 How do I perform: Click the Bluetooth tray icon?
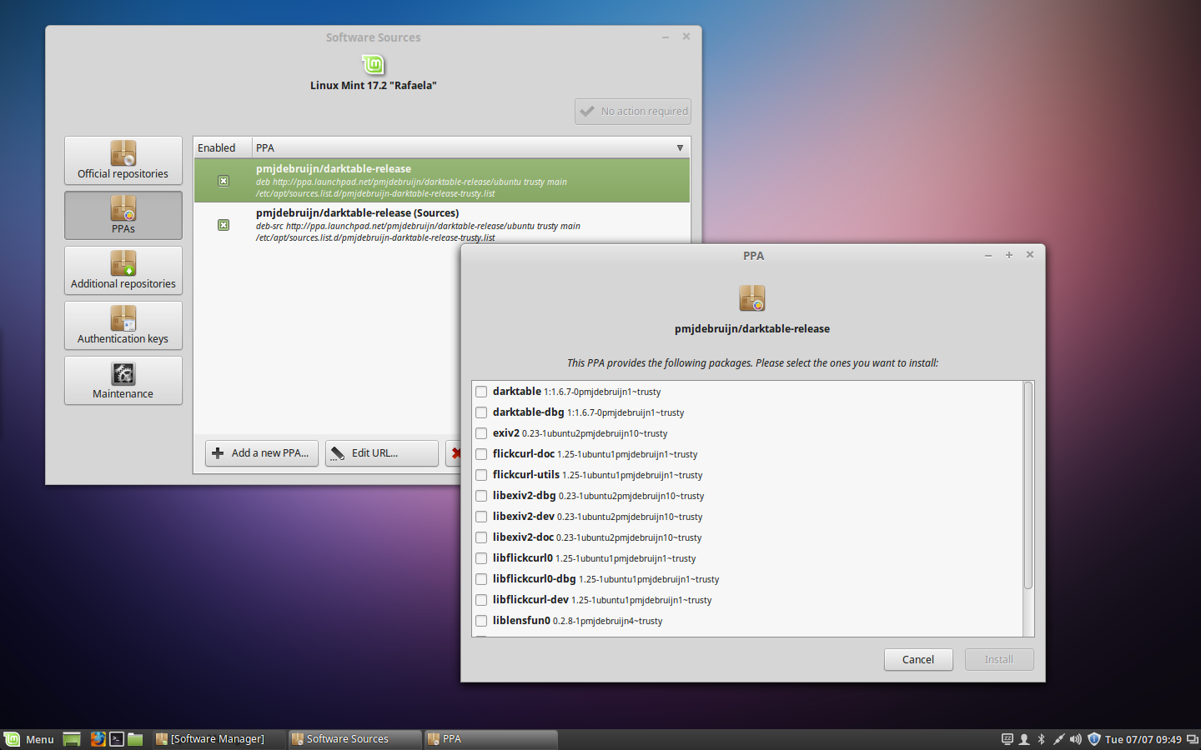[x=1041, y=739]
